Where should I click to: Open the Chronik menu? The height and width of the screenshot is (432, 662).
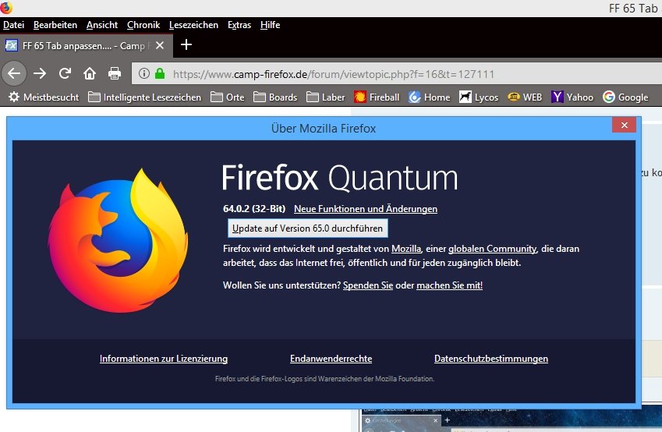(x=143, y=25)
